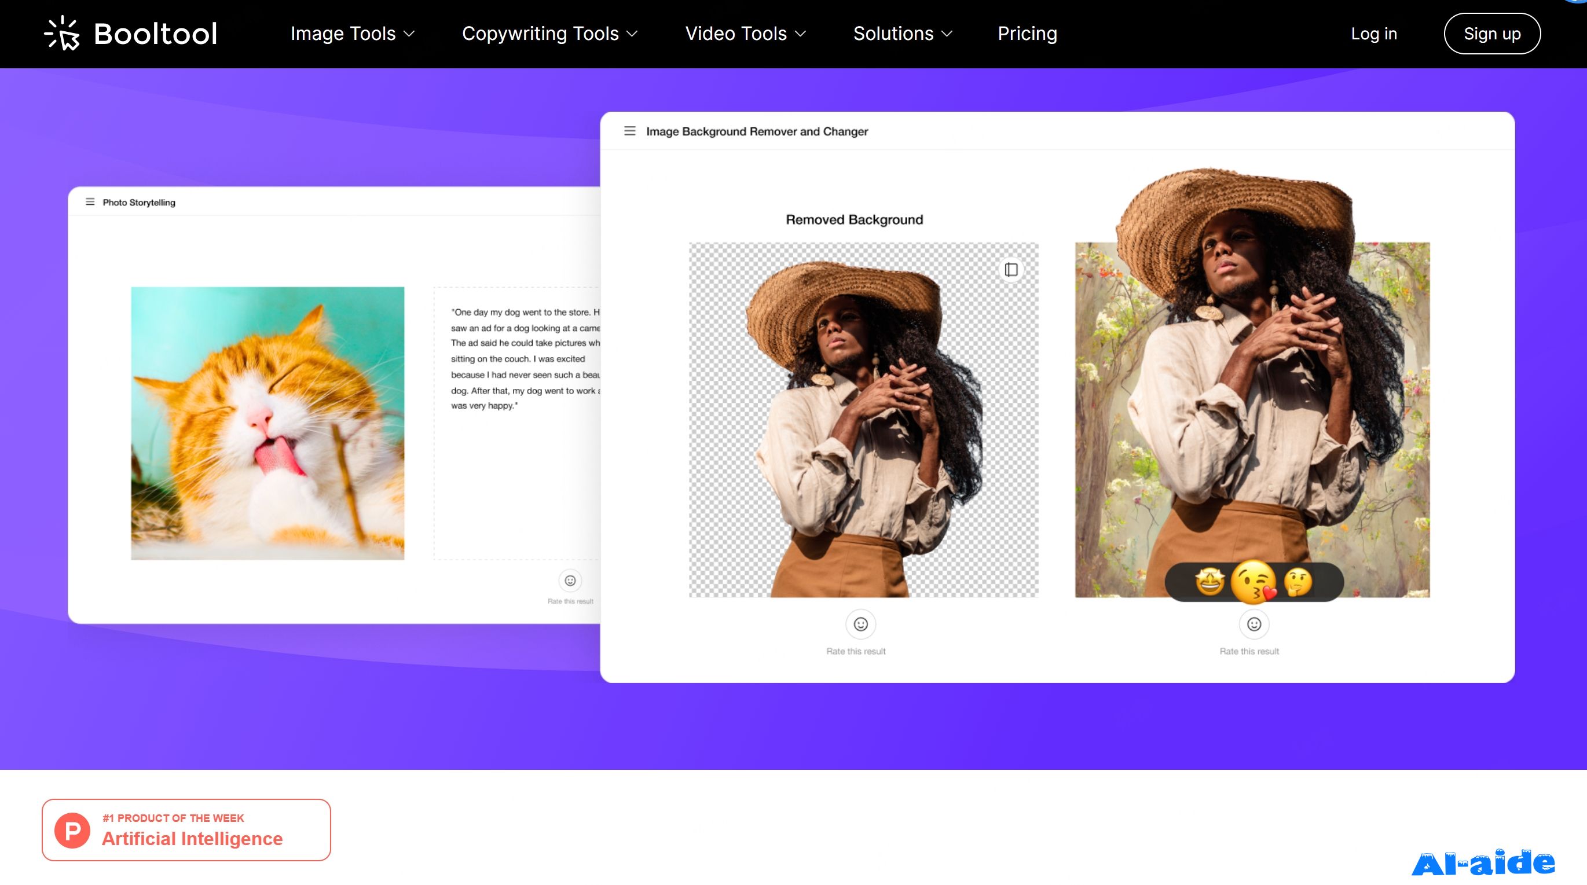Select the kissing heart emoji reaction

pos(1254,581)
